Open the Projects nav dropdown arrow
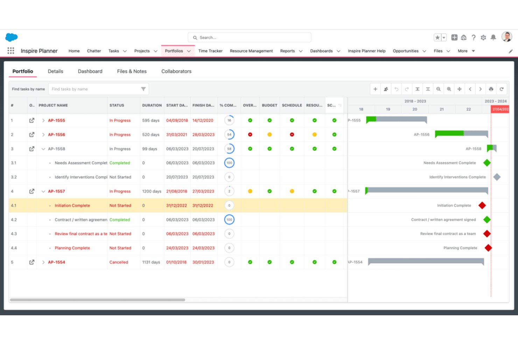518x345 pixels. pyautogui.click(x=155, y=51)
